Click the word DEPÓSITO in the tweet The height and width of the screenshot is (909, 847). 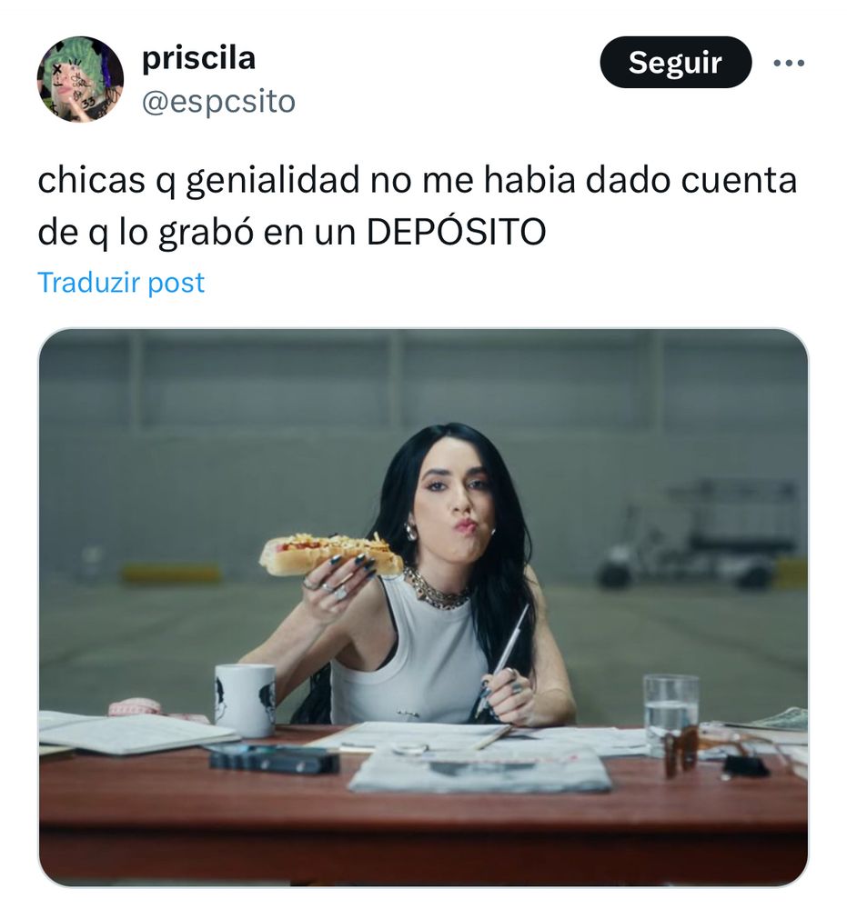456,233
